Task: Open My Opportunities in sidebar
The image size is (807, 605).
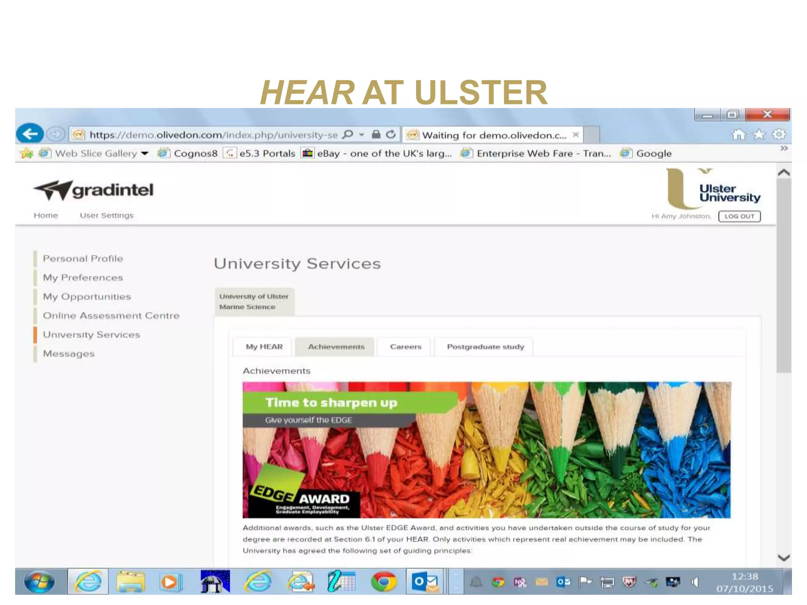Action: [87, 297]
